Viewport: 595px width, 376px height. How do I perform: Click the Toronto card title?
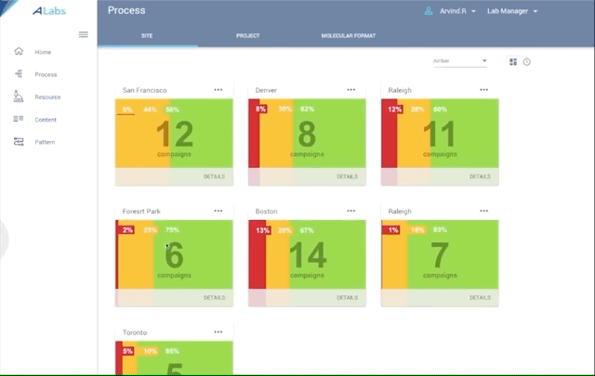click(135, 332)
